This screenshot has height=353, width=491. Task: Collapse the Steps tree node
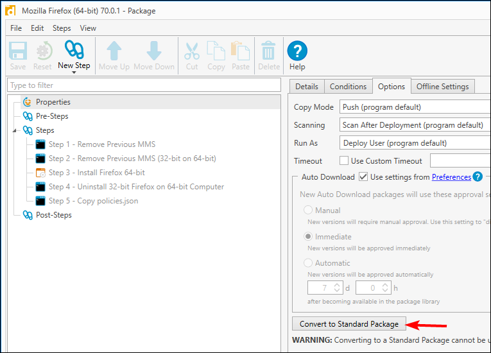coord(15,131)
